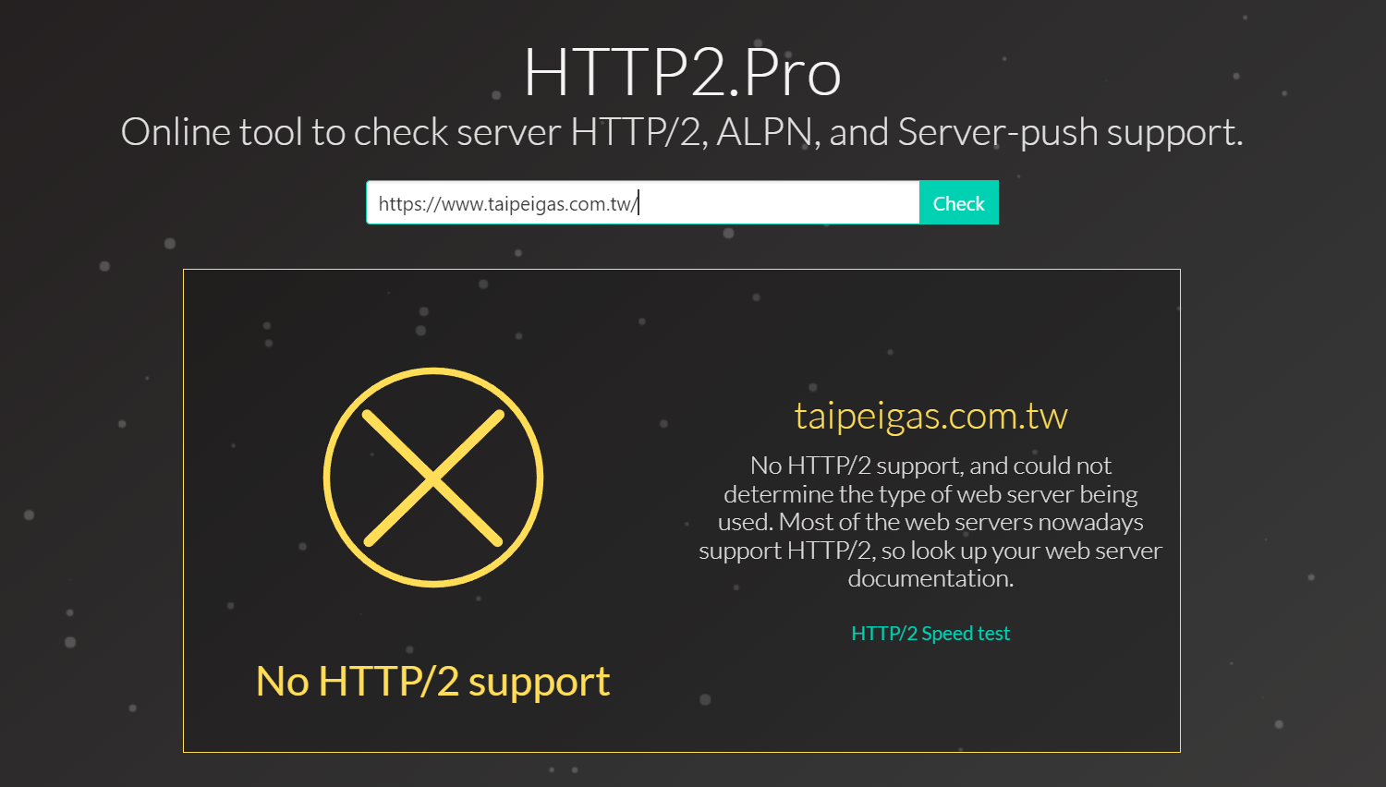This screenshot has height=787, width=1386.
Task: Click the center of the yellow X mark
Action: tap(433, 478)
